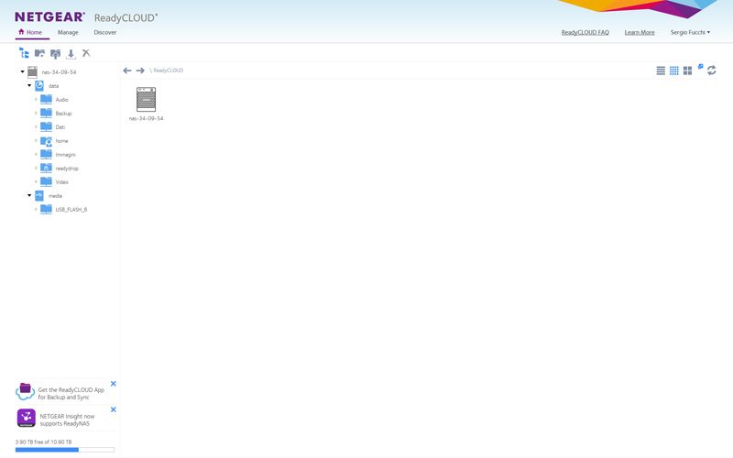Click the delete X toolbar icon
The height and width of the screenshot is (458, 733).
86,53
